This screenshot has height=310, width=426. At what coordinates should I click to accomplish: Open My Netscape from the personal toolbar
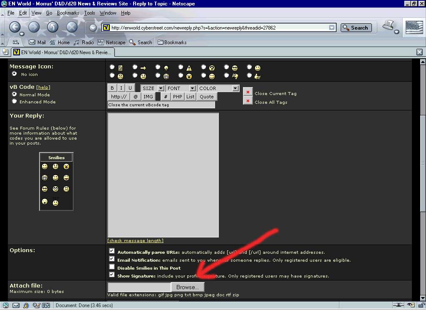(111, 42)
